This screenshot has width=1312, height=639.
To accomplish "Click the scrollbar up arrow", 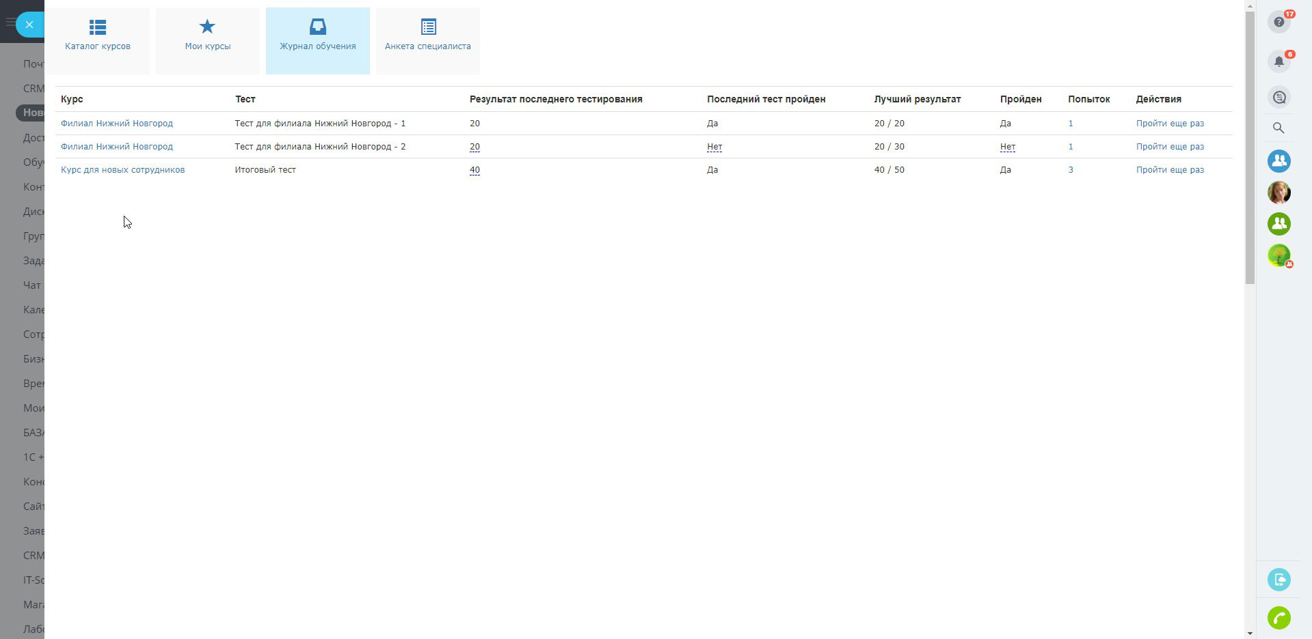I will (x=1250, y=6).
